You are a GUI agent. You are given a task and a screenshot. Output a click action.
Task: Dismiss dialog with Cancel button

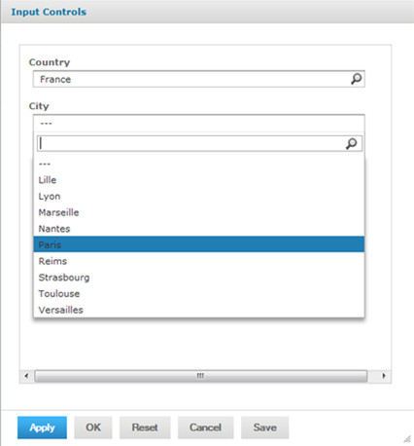205,427
